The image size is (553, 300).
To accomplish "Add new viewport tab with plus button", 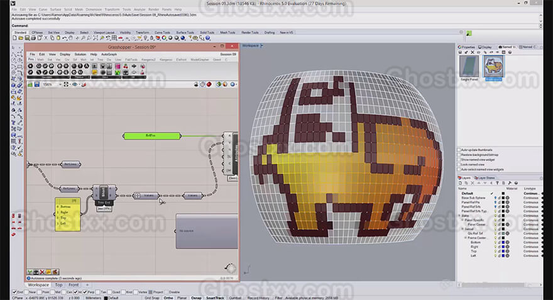I will 87,285.
